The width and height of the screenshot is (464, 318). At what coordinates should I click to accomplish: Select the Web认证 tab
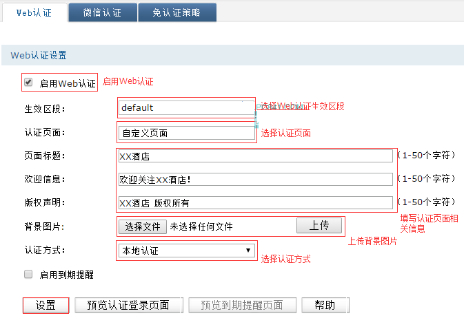[34, 13]
